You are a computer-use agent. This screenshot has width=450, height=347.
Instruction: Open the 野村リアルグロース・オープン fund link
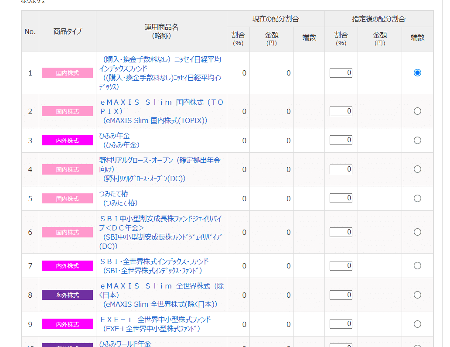[x=160, y=169]
